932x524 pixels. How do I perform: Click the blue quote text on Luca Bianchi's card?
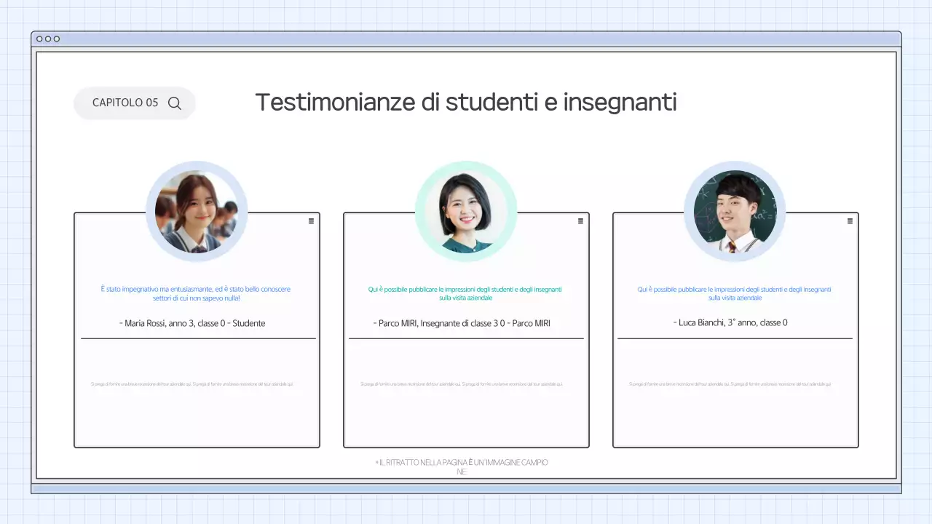[734, 293]
